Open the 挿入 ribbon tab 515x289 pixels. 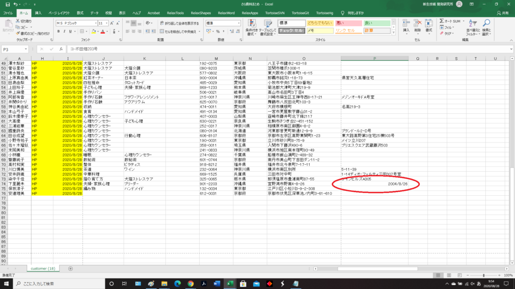39,12
